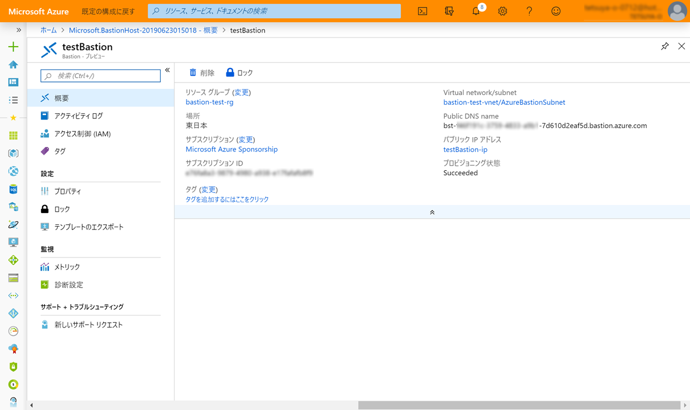Click the horizontal scrollbar thumb at bottom

[518, 405]
